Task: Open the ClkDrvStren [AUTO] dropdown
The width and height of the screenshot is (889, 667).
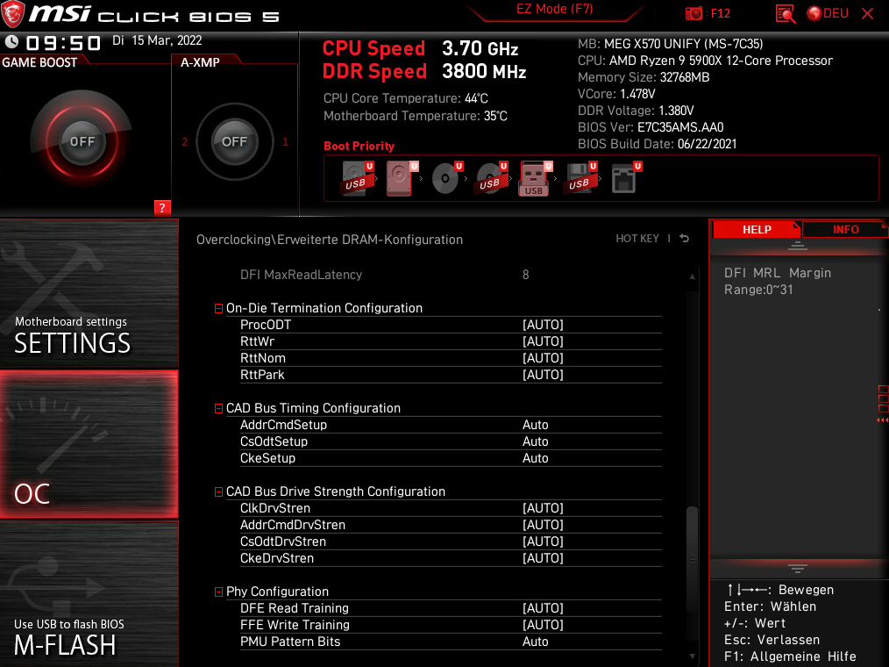Action: tap(543, 508)
